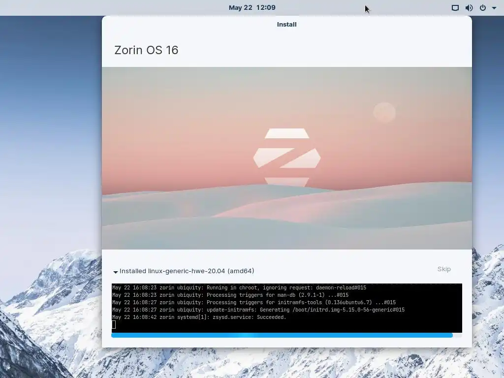
Task: Click log line 'zsysd.service: Succeeded.'
Action: pyautogui.click(x=199, y=317)
